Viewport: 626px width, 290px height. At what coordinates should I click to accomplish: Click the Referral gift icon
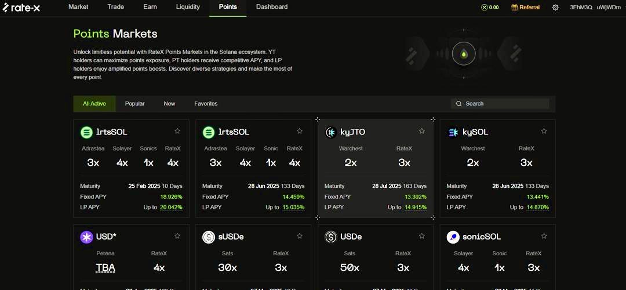click(515, 7)
